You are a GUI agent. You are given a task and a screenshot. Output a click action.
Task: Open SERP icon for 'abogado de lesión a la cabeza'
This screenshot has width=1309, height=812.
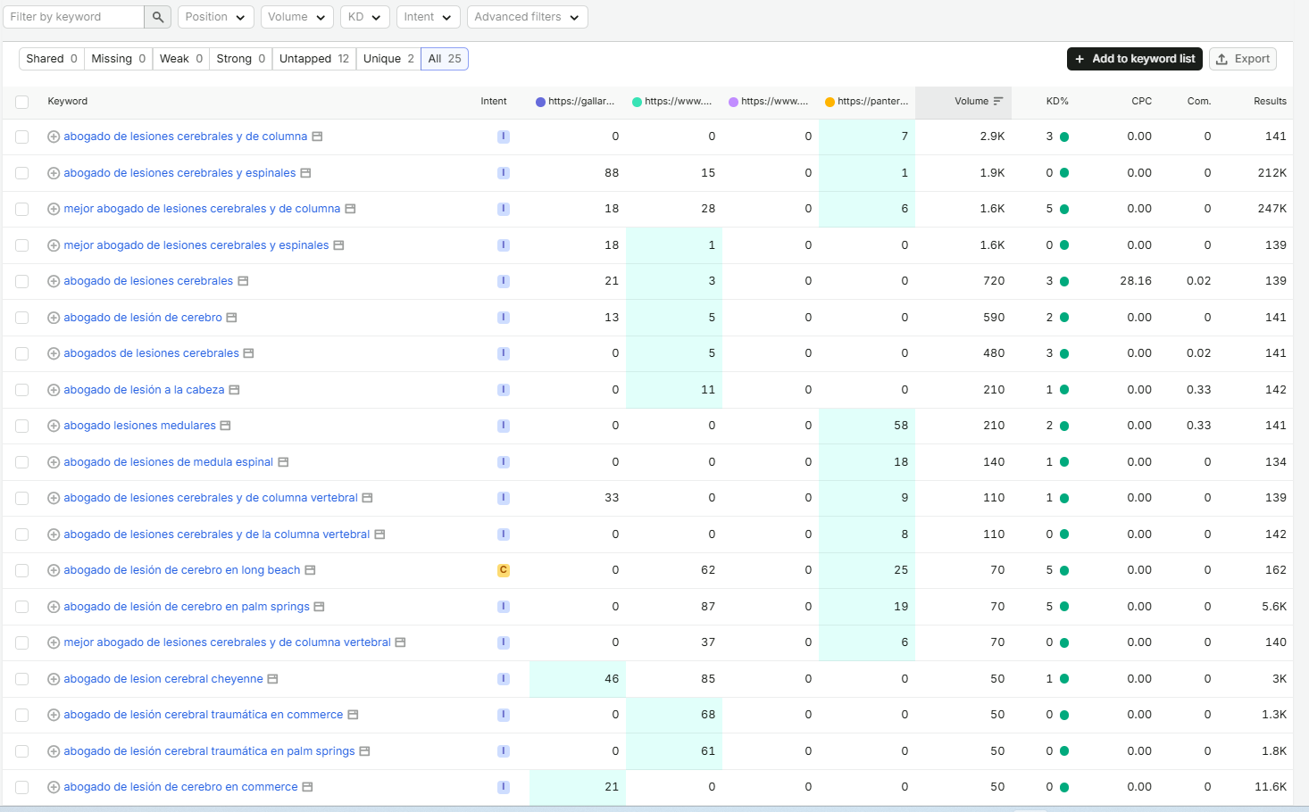tap(234, 390)
